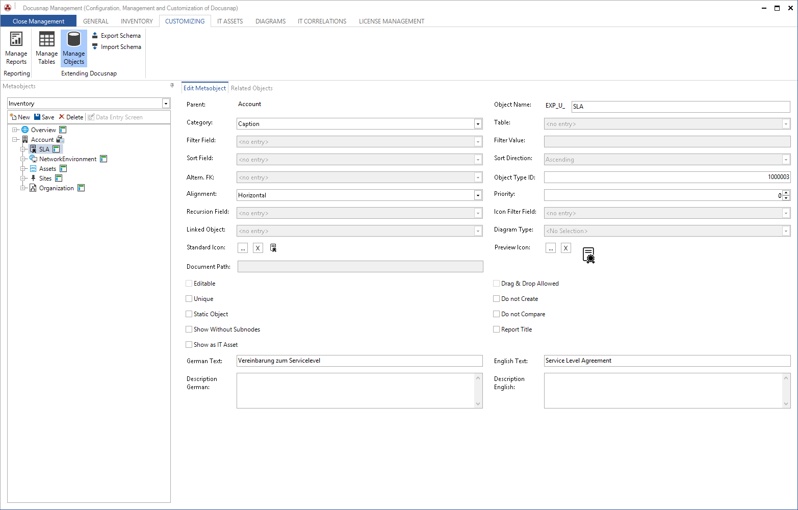Expand the Organization tree node
The width and height of the screenshot is (798, 510).
23,188
